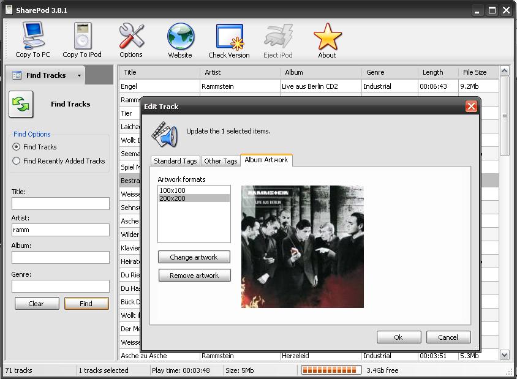Screen dimensions: 517x379
Task: Click 71 tracks in status bar
Action: (x=19, y=370)
